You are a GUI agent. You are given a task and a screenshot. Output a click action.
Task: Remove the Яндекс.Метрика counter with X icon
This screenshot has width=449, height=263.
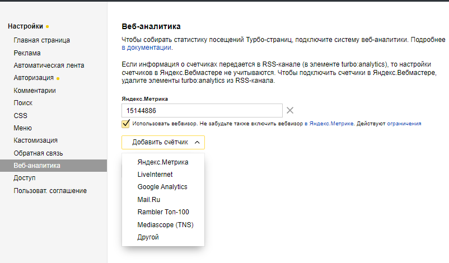coord(290,110)
